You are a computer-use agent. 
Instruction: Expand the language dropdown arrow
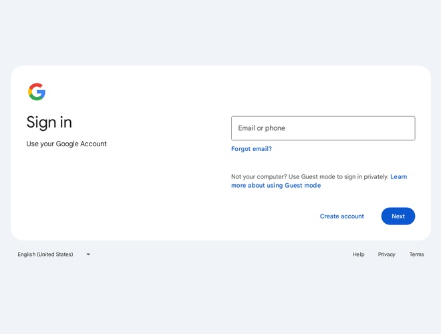(x=88, y=255)
